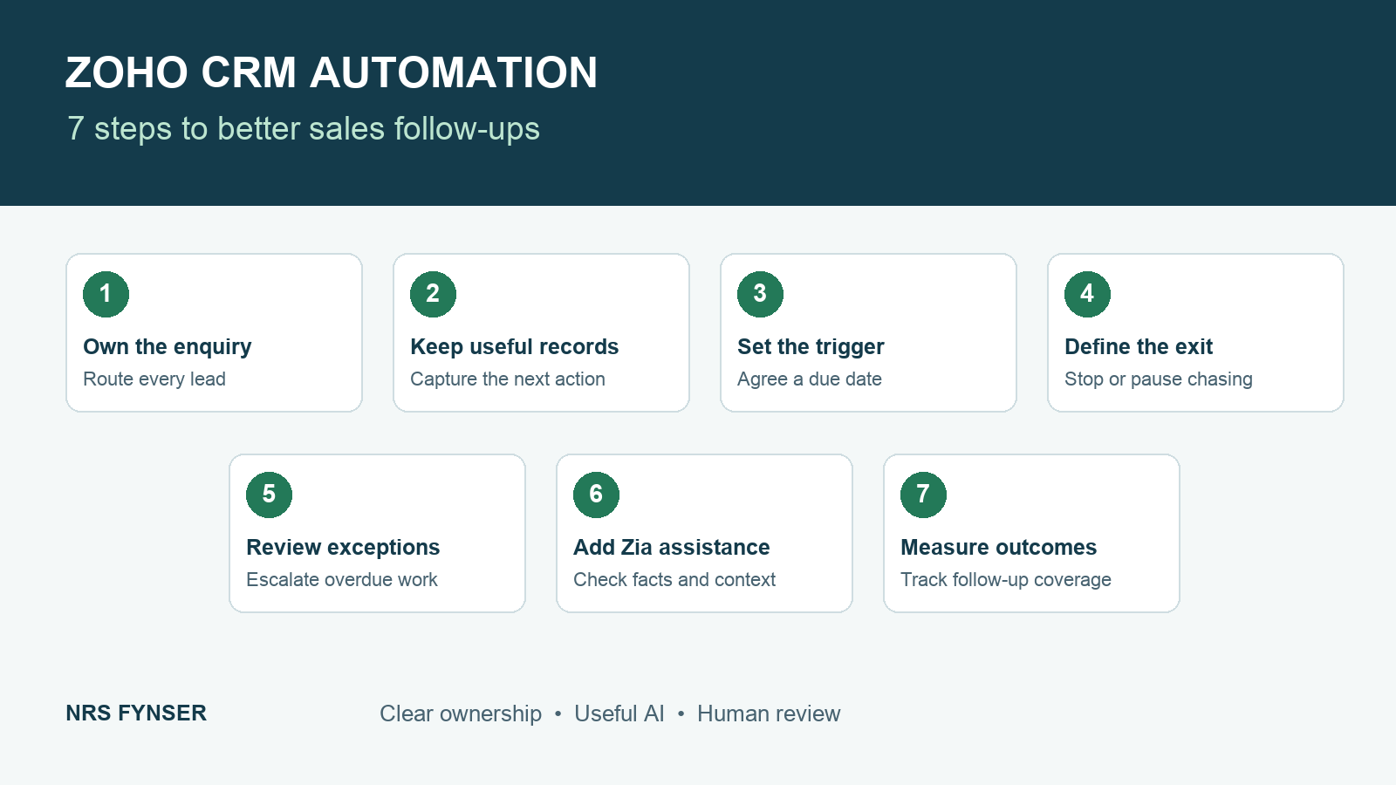This screenshot has width=1396, height=785.
Task: Click the 'Capture the next action' text
Action: [508, 379]
